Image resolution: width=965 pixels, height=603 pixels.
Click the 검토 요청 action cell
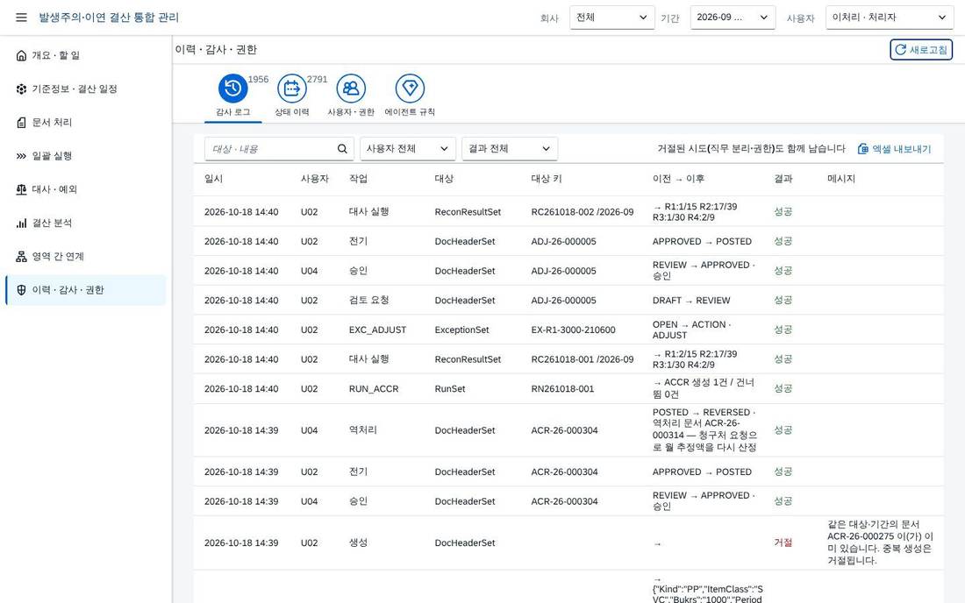368,301
